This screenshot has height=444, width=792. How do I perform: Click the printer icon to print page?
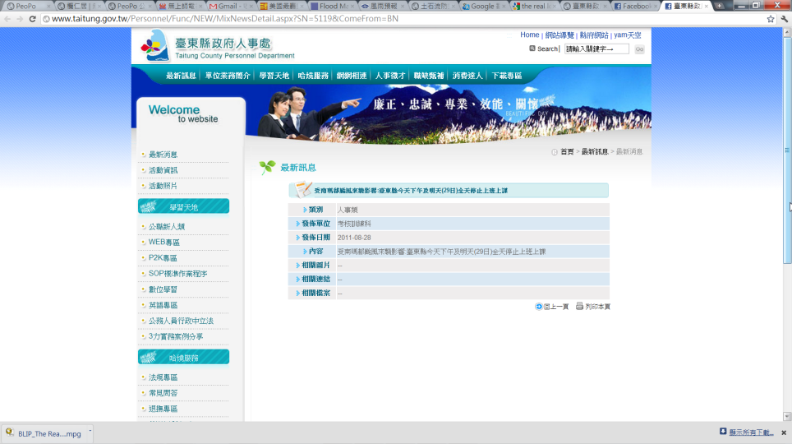point(579,306)
